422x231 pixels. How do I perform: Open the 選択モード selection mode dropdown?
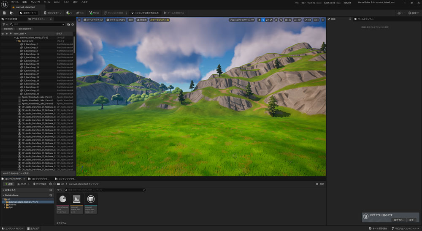coord(28,13)
